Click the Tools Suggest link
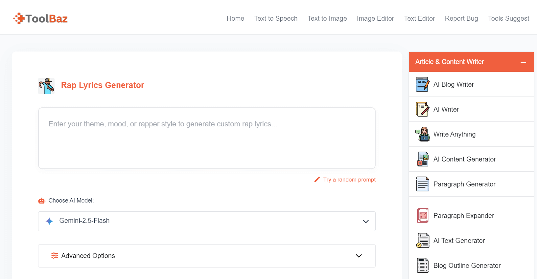The image size is (537, 279). click(x=508, y=18)
